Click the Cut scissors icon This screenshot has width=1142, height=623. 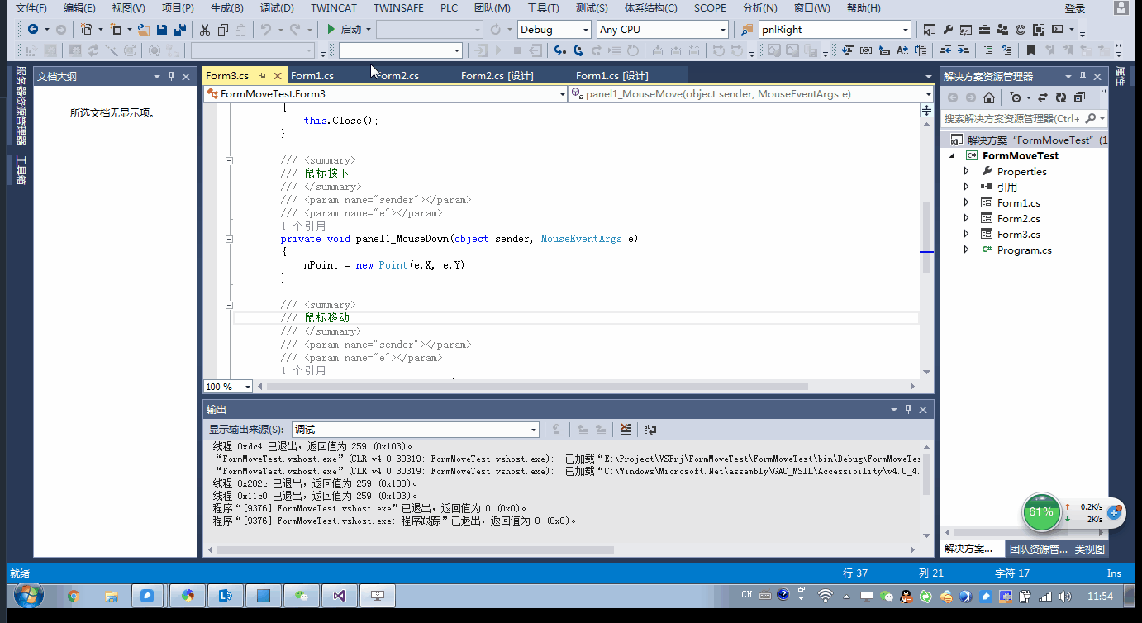[204, 30]
